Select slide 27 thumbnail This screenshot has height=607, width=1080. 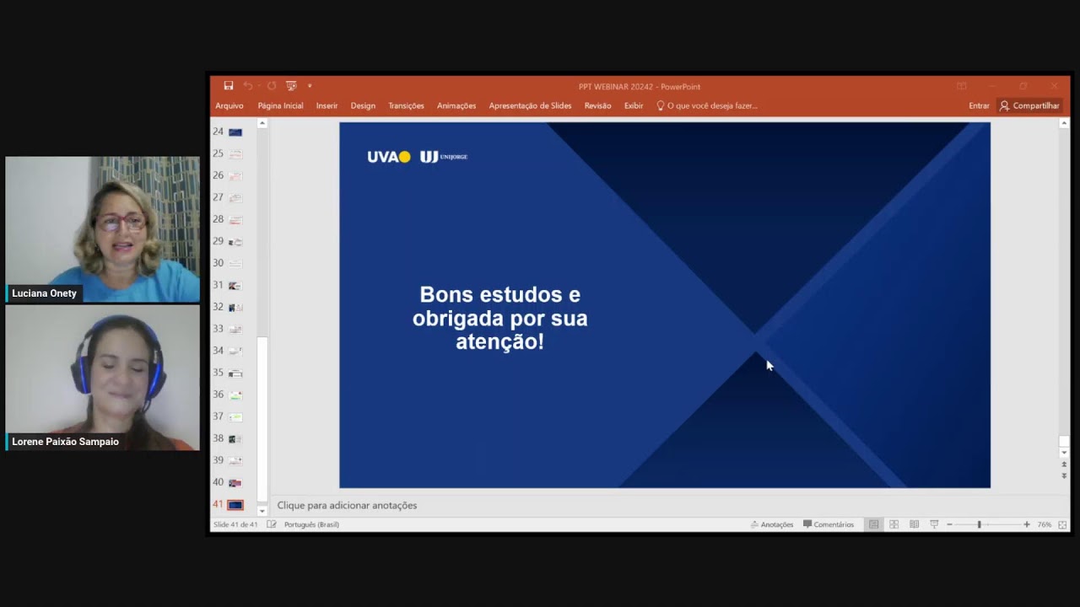[235, 198]
